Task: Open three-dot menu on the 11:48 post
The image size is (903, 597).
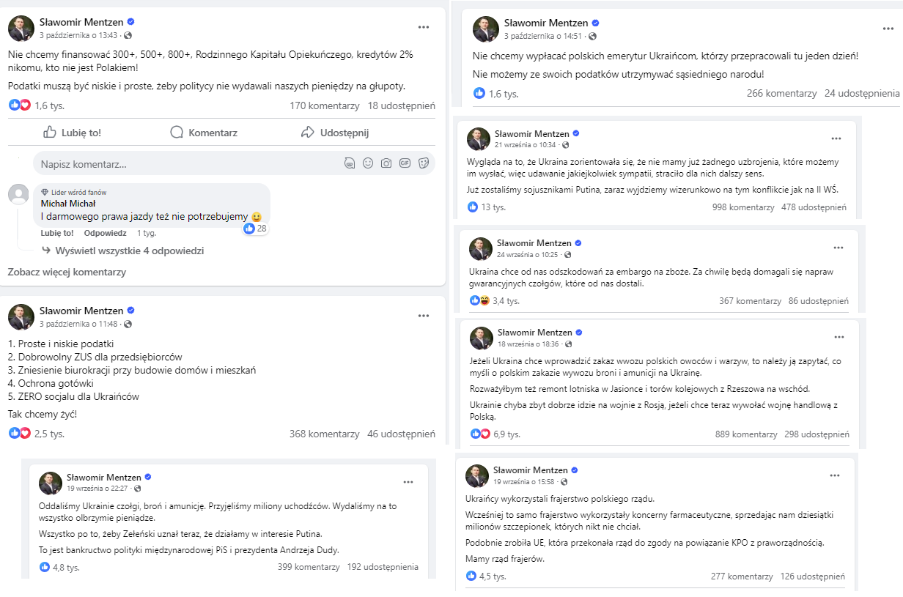Action: 424,316
